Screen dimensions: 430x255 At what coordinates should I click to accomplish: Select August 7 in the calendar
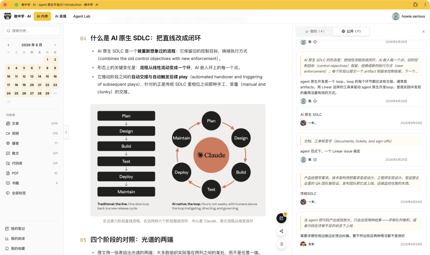click(x=39, y=68)
